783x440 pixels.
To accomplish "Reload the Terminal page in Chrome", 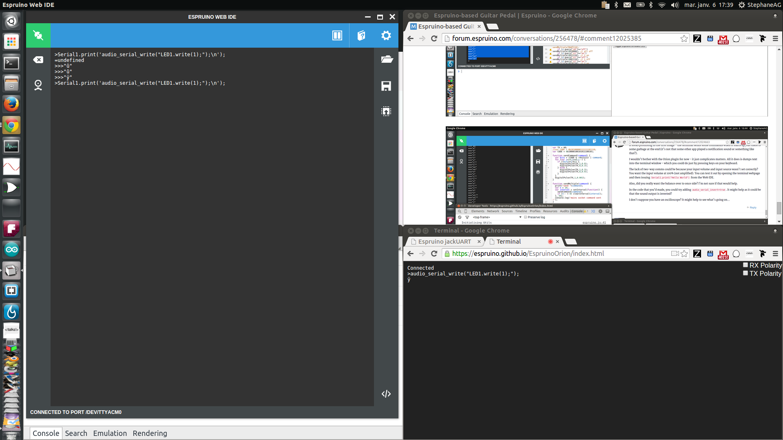I will coord(434,253).
